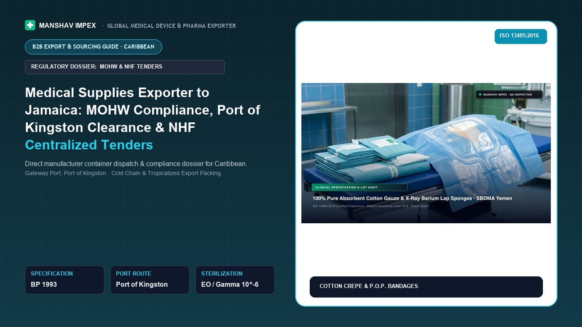Click the ISO 13485:2016 Certified Cleanroom fine print
The height and width of the screenshot is (327, 582).
pyautogui.click(x=371, y=206)
